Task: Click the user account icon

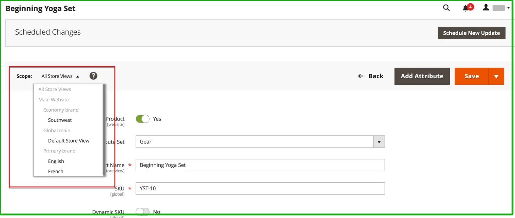Action: click(486, 7)
